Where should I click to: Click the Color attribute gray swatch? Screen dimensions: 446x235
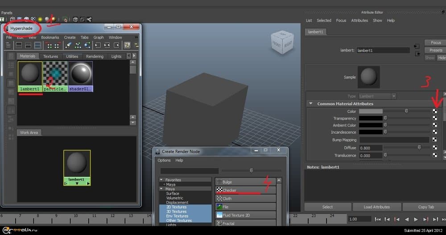coord(371,111)
